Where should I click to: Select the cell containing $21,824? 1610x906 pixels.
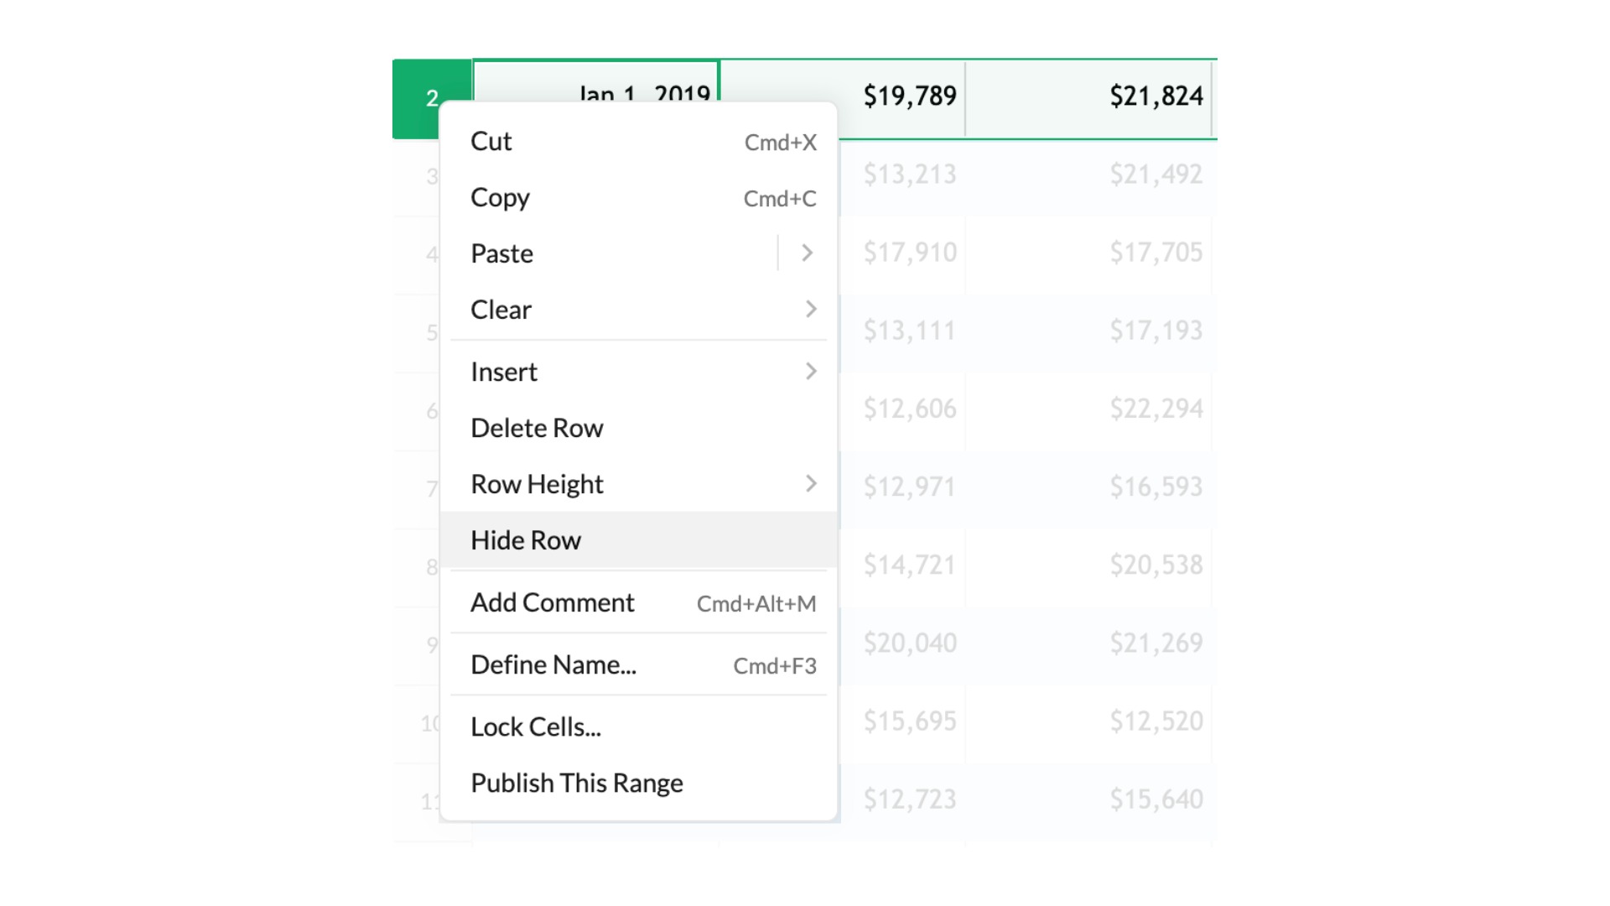[x=1156, y=96]
